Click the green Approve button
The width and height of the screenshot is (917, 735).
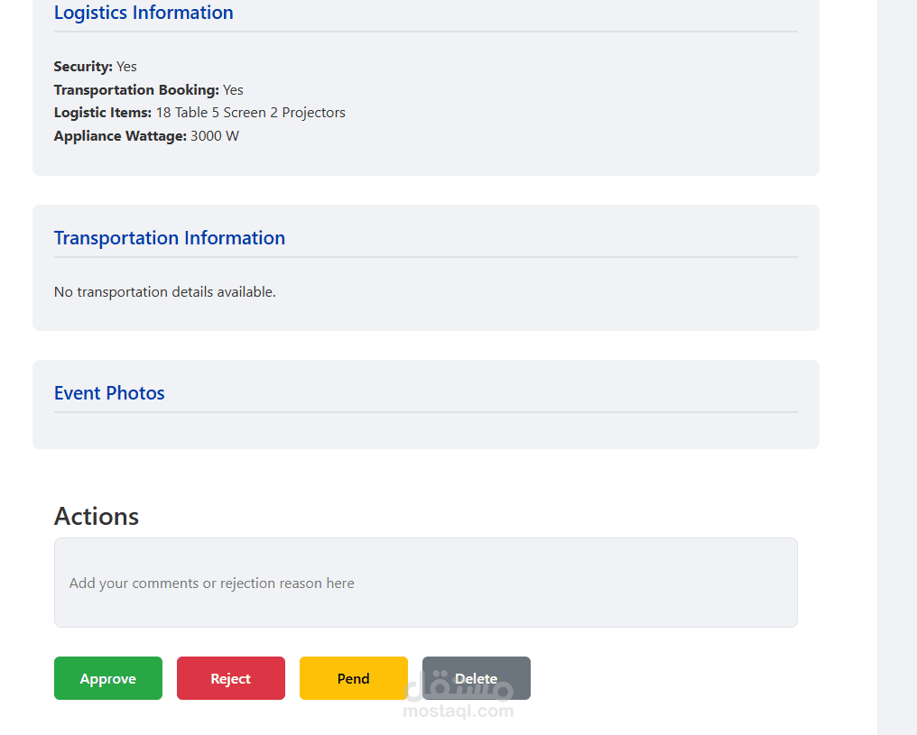[108, 678]
